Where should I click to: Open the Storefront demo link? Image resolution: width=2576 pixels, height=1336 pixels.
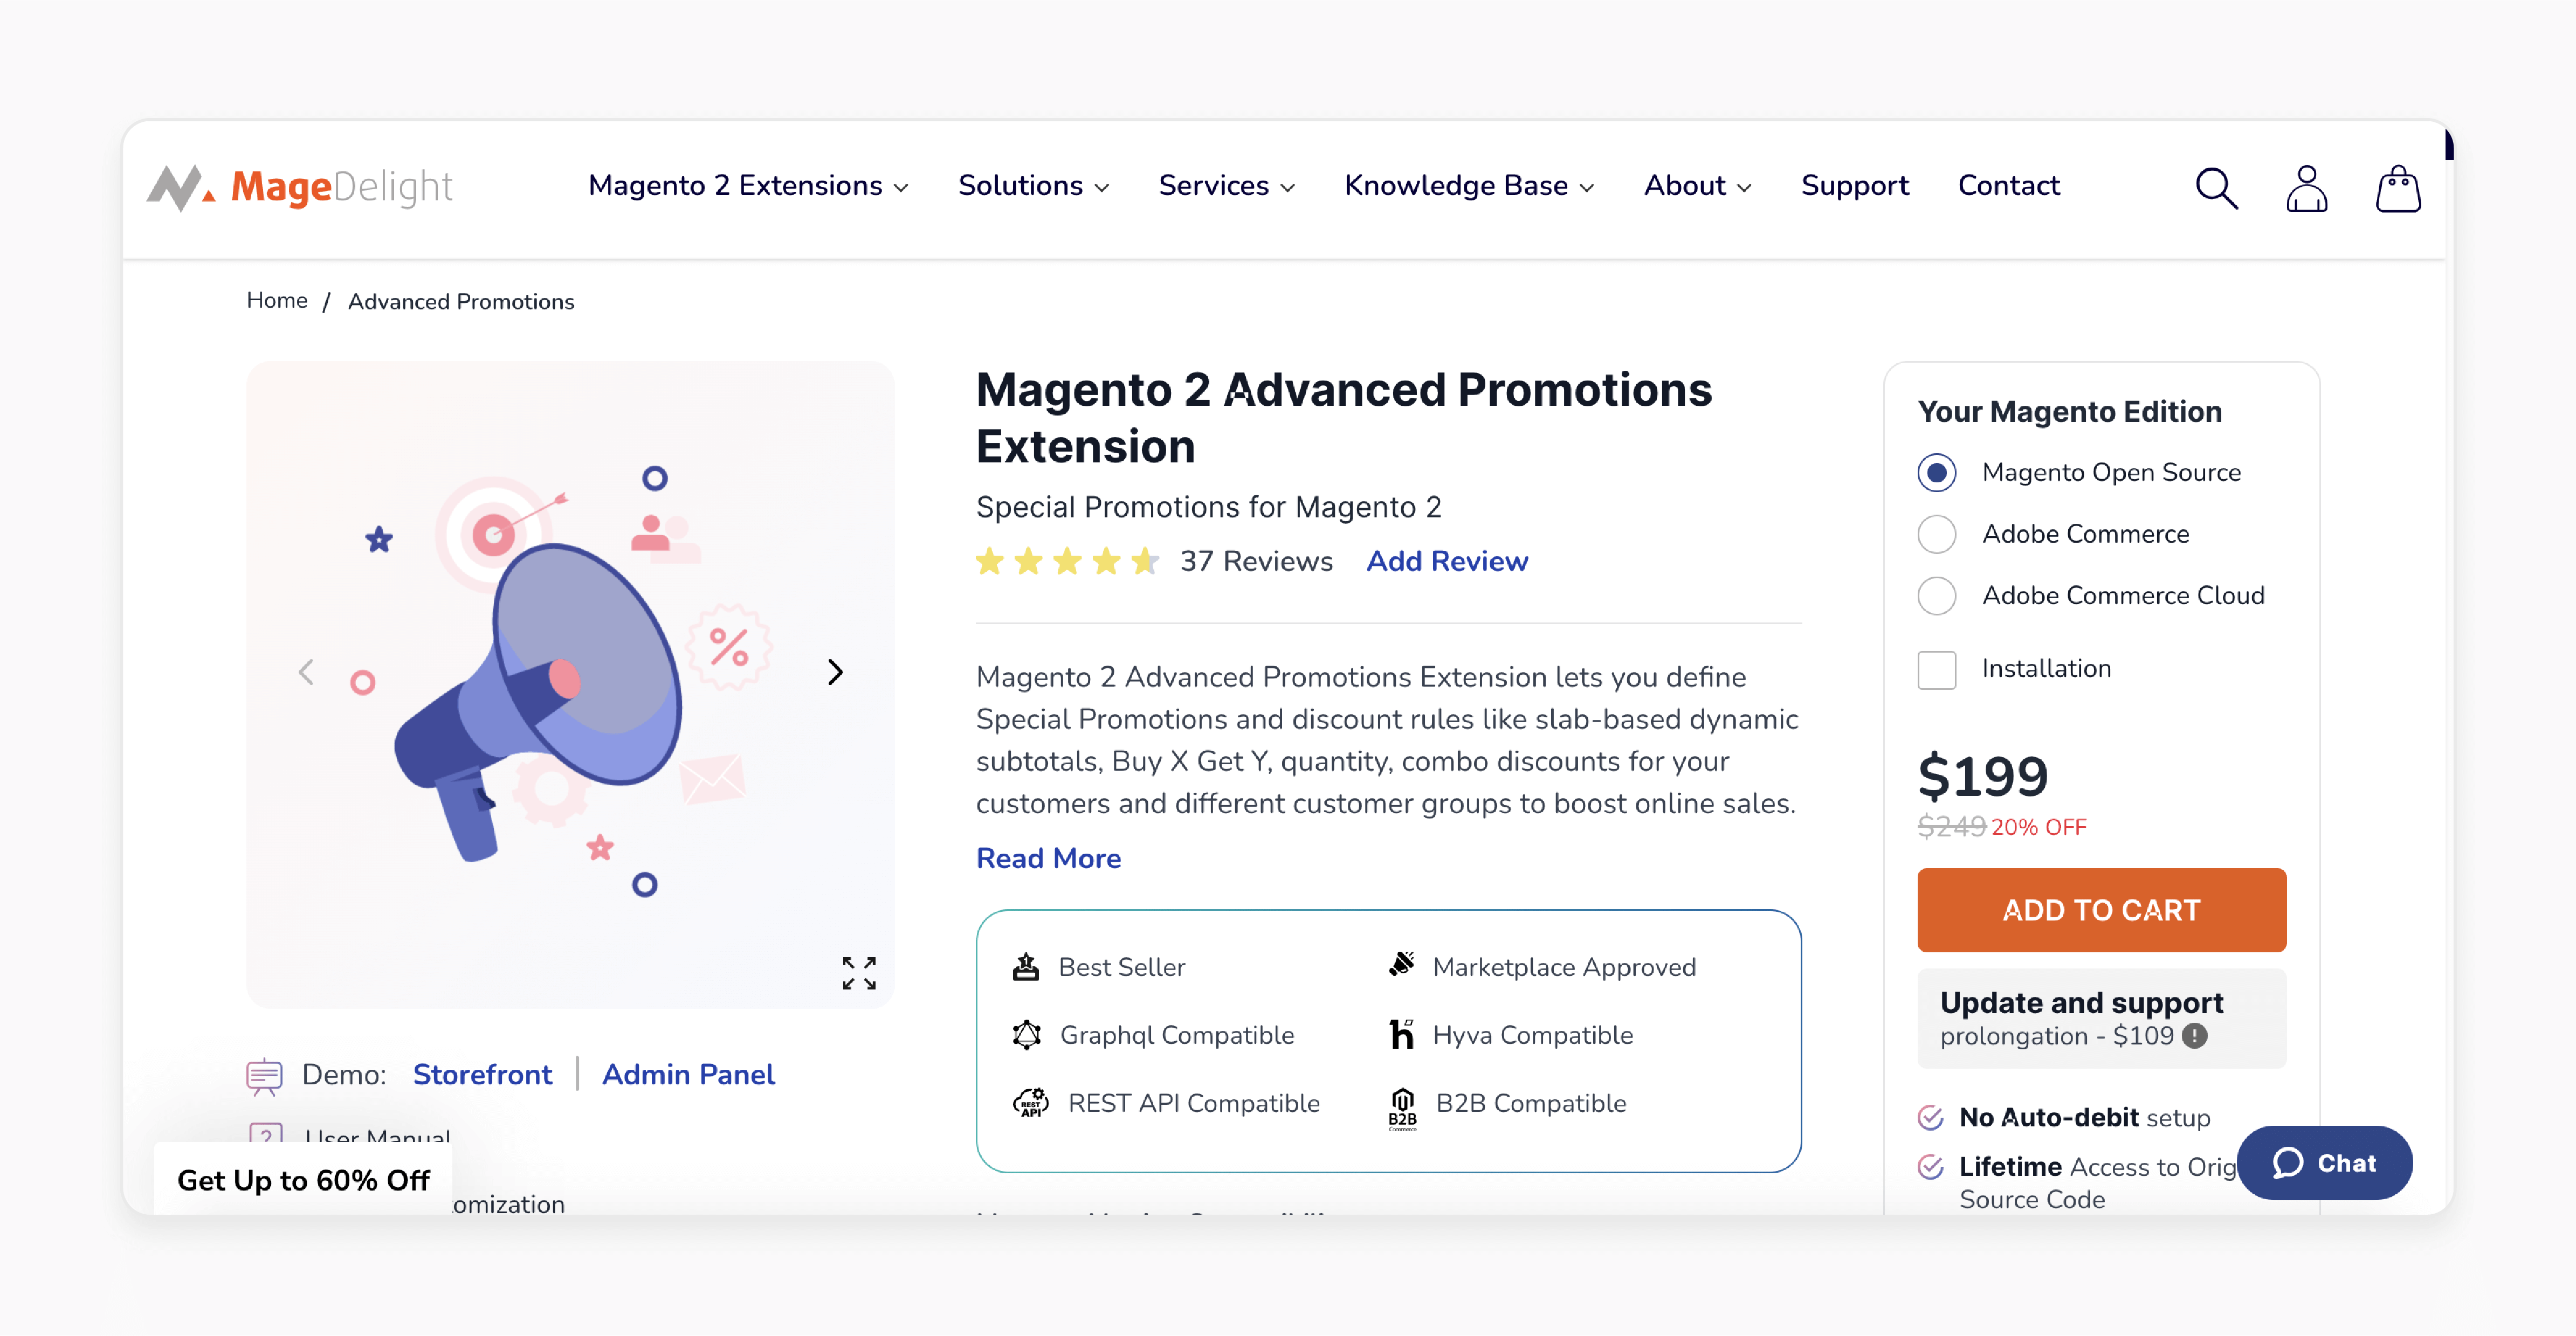point(482,1074)
